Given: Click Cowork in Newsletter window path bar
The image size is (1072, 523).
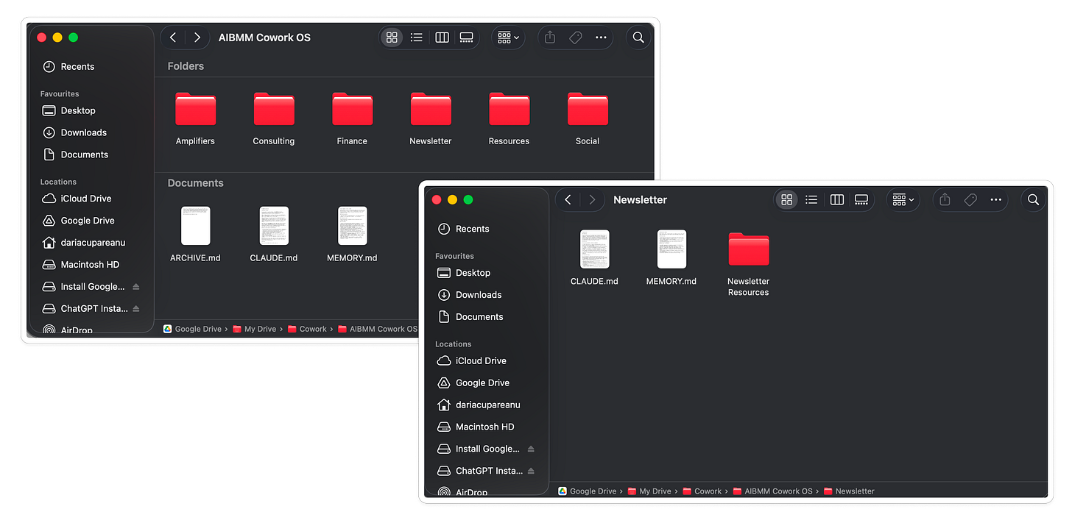Looking at the screenshot, I should [702, 491].
